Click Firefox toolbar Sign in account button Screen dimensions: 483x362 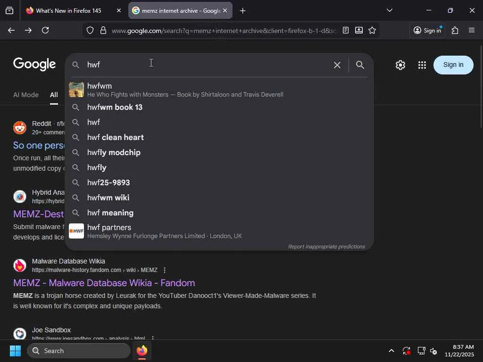coord(427,30)
